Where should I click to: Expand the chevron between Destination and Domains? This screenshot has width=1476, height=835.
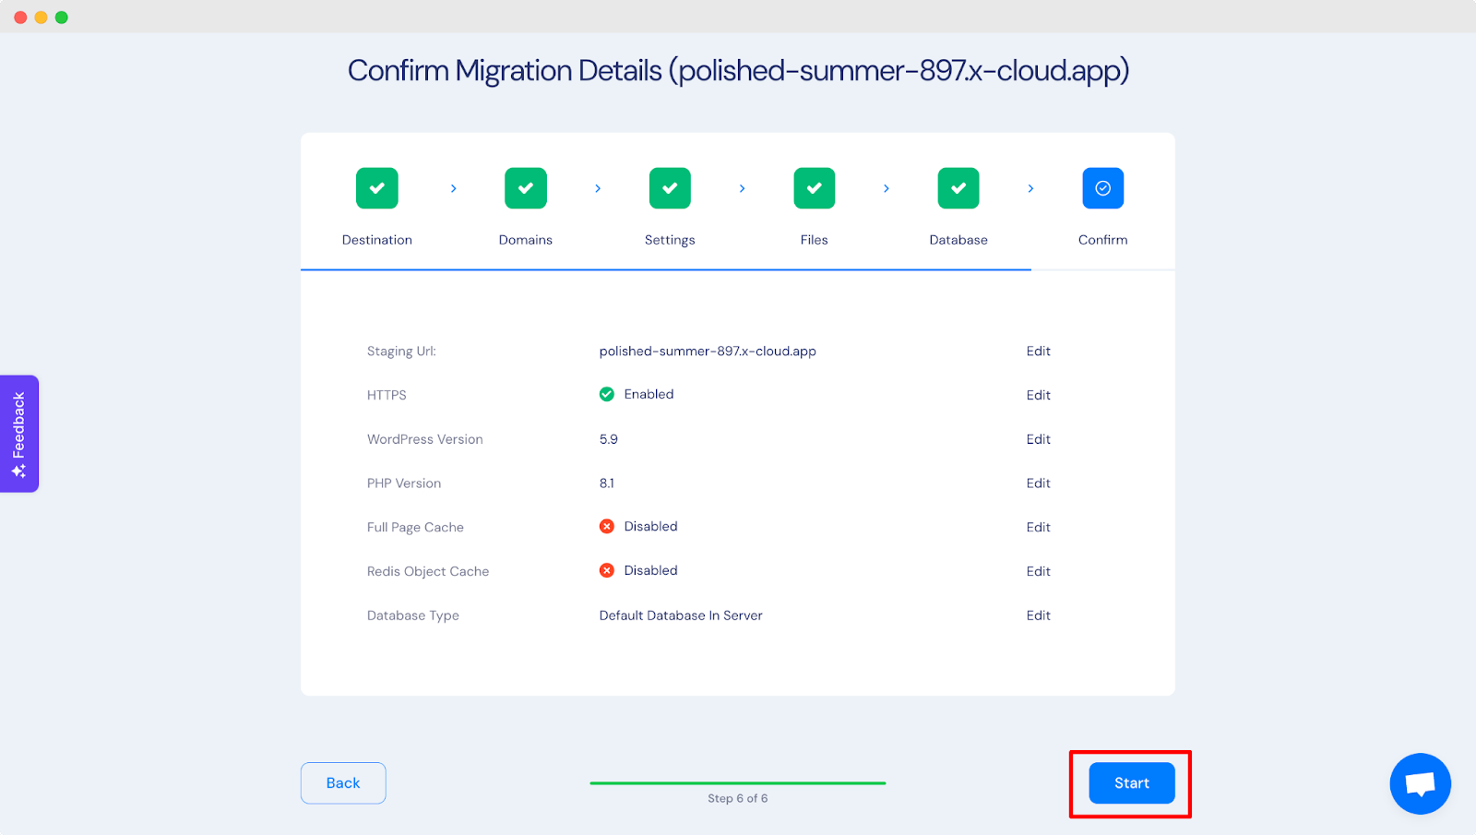(x=453, y=187)
